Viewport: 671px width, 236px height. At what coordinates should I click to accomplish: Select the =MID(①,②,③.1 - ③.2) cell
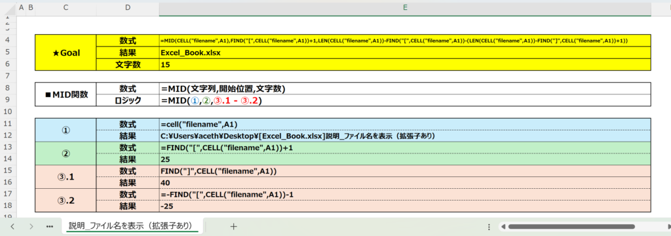tap(405, 100)
